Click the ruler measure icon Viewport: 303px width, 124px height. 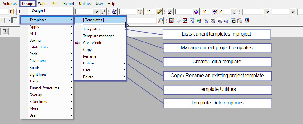click(x=159, y=12)
